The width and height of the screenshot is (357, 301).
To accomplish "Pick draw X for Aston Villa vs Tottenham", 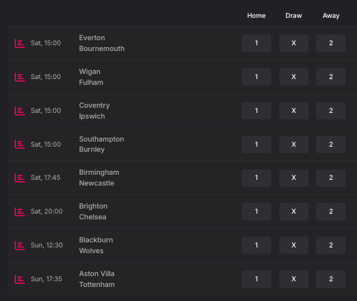I will pyautogui.click(x=294, y=279).
